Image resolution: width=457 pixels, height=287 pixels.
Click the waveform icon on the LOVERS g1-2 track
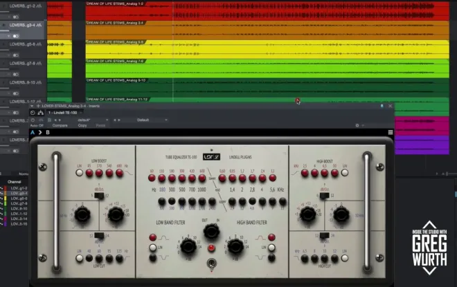pos(39,6)
